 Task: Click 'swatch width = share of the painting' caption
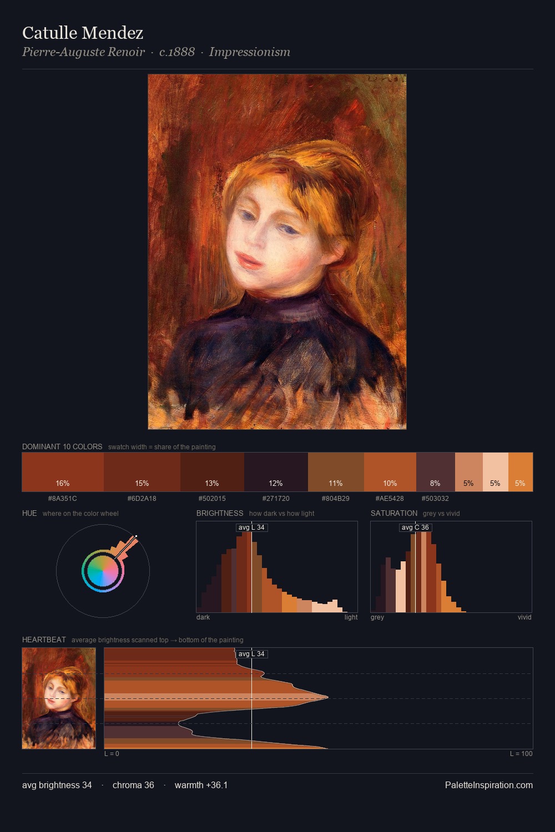tap(162, 447)
